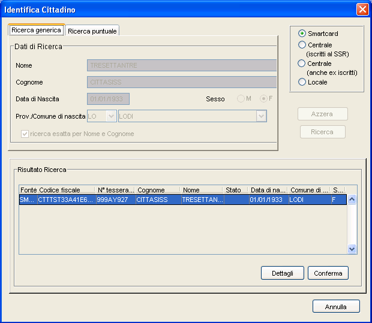Image resolution: width=372 pixels, height=323 pixels.
Task: Close the Identifica Cittadino window
Action: 362,10
